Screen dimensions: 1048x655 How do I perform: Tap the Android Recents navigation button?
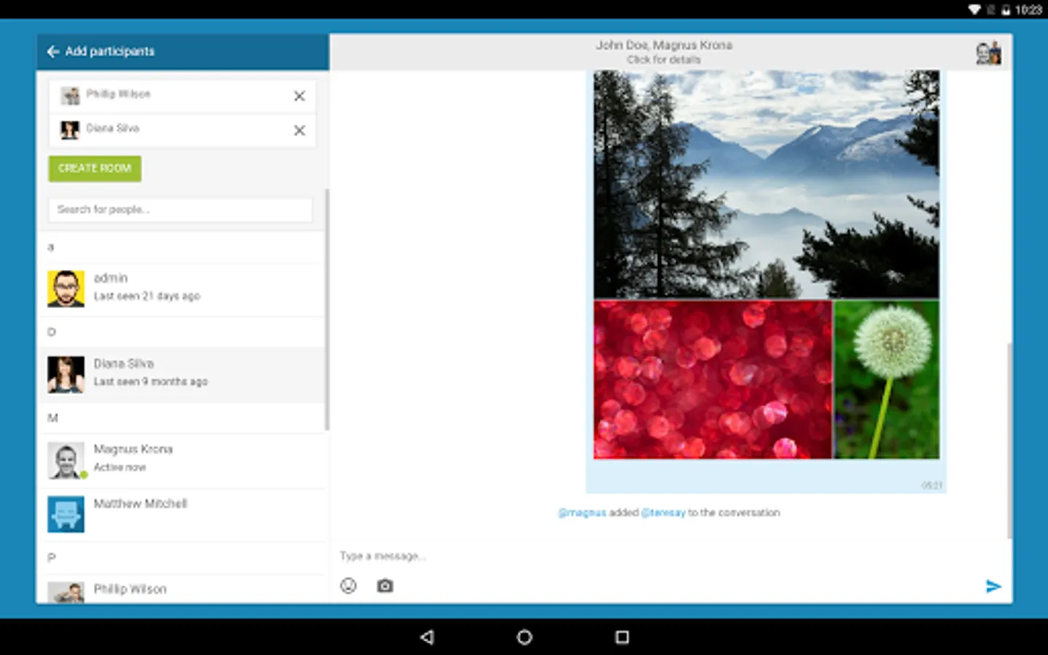[622, 638]
